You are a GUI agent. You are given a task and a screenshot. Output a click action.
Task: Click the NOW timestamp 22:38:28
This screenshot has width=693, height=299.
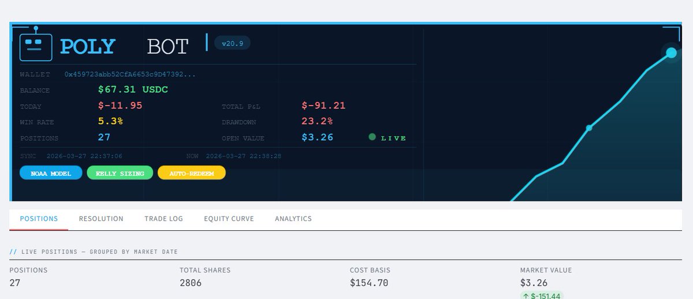coord(244,156)
